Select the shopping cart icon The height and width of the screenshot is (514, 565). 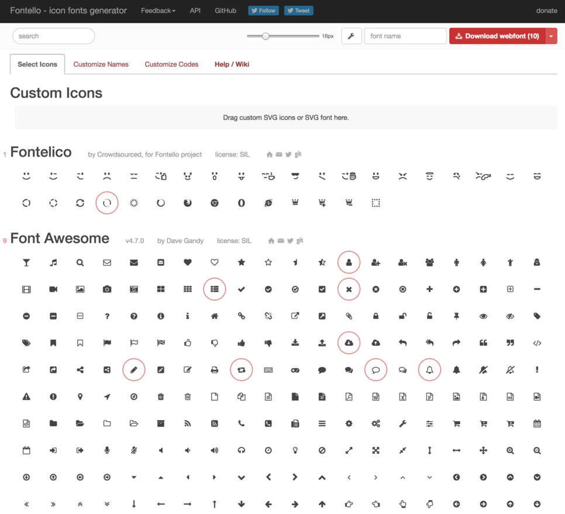[x=457, y=423]
